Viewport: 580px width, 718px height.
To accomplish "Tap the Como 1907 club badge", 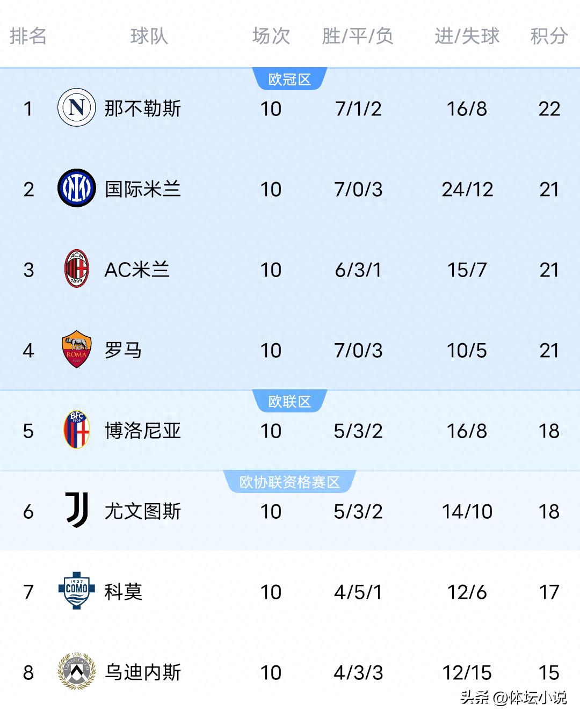I will [76, 590].
